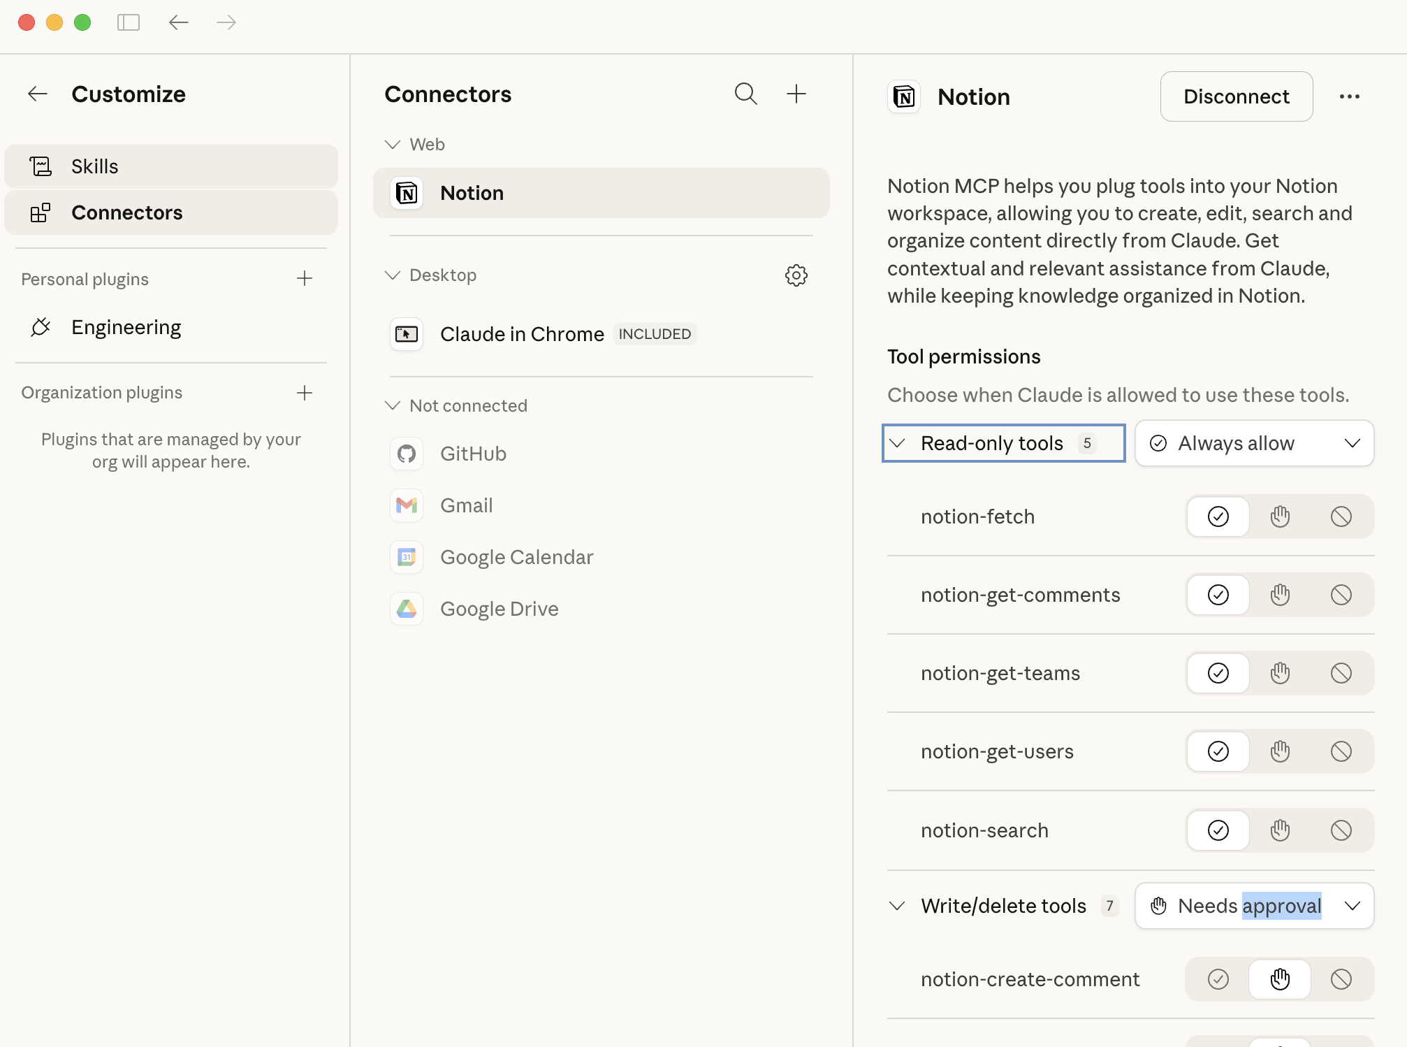Click the Personal plugins label
The image size is (1407, 1047).
click(85, 279)
